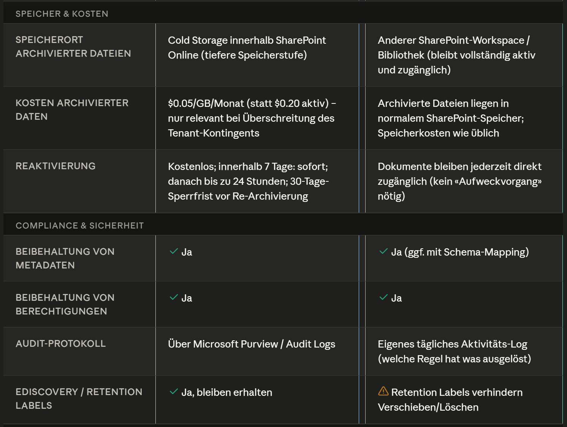567x427 pixels.
Task: Click the 'eDiscovery / Retention Labels' row label
Action: click(x=79, y=399)
